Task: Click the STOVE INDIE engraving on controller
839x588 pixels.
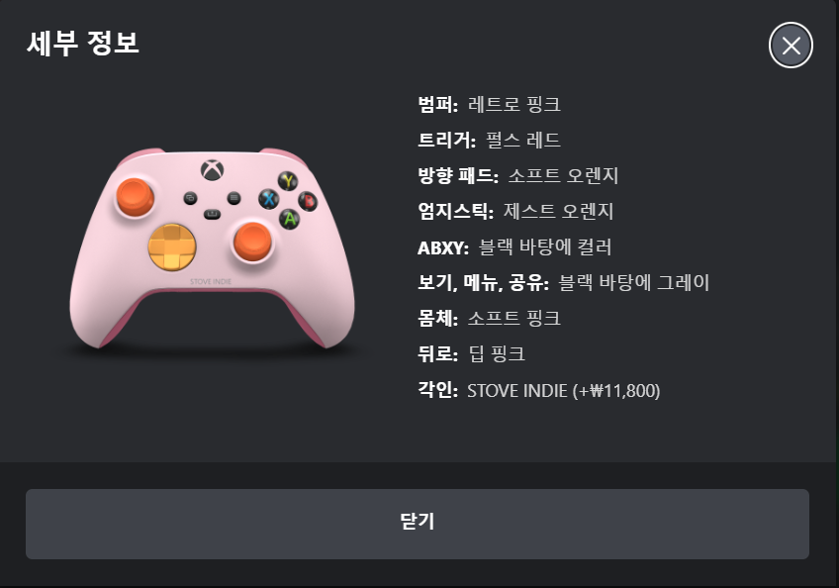Action: (x=211, y=282)
